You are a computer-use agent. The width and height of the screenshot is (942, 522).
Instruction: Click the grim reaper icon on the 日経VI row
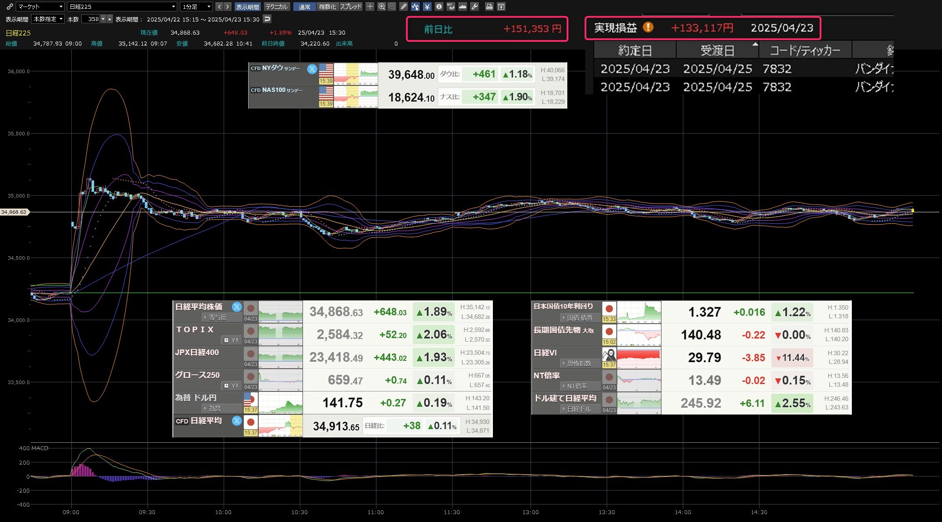click(x=609, y=354)
